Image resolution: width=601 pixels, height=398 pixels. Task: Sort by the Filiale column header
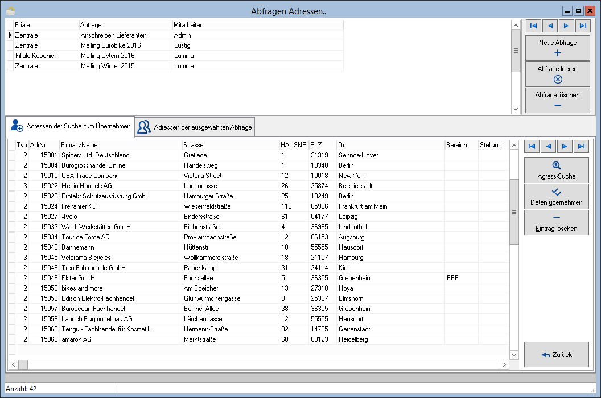46,25
